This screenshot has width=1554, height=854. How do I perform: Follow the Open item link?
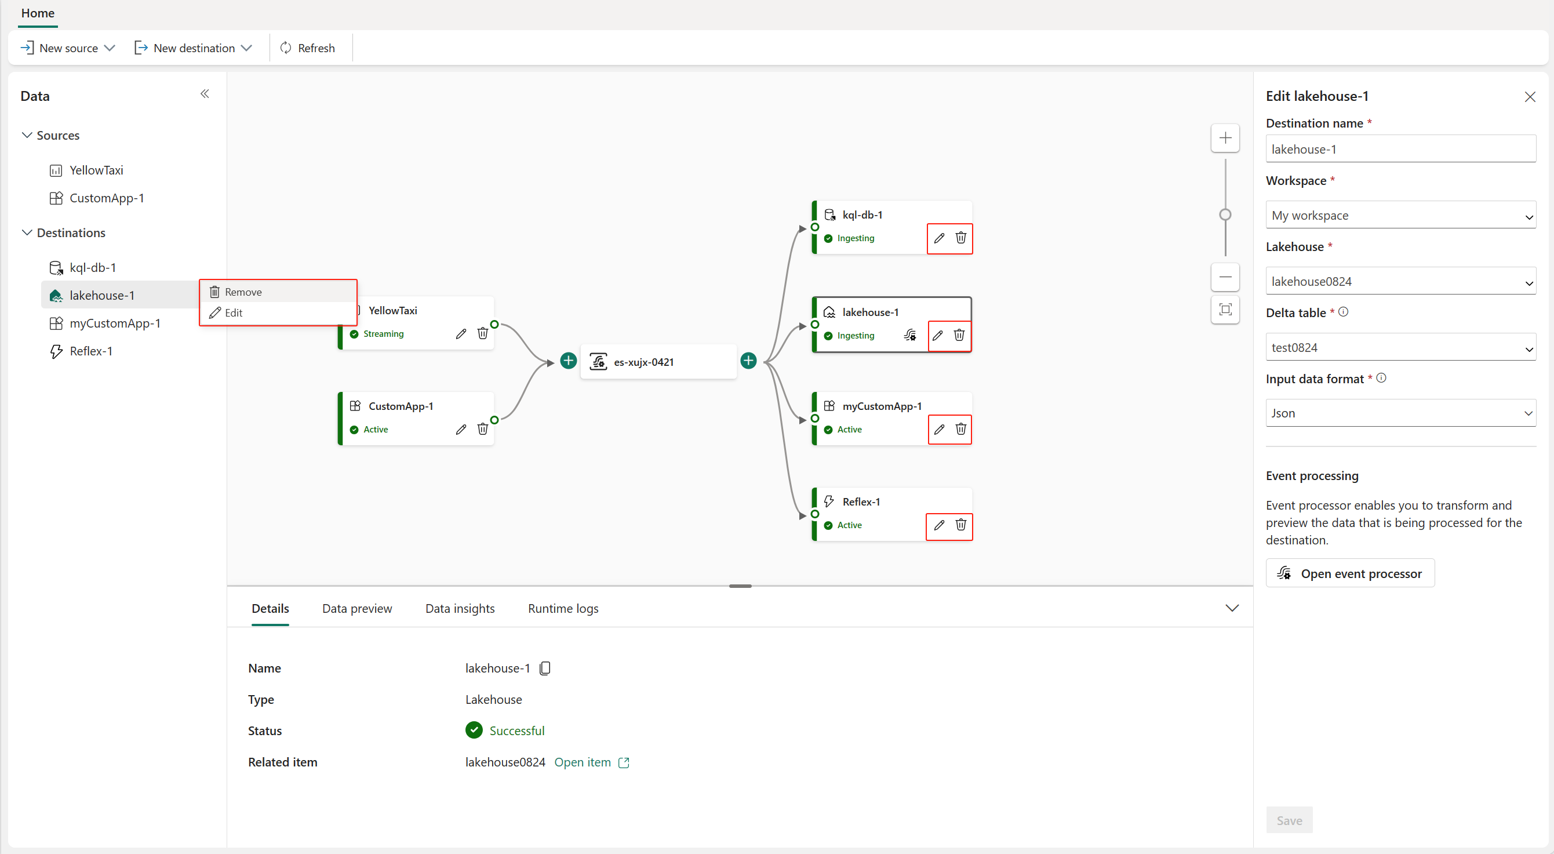pyautogui.click(x=592, y=762)
